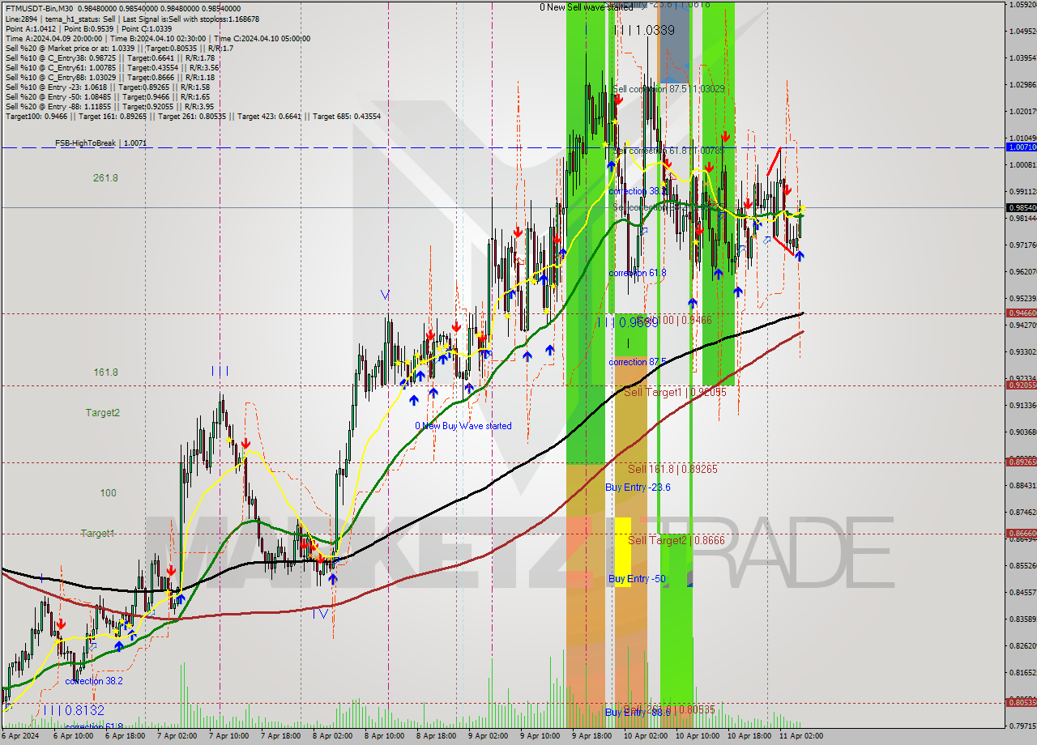This screenshot has height=745, width=1037.
Task: Select the blue V wave marker
Action: [386, 295]
